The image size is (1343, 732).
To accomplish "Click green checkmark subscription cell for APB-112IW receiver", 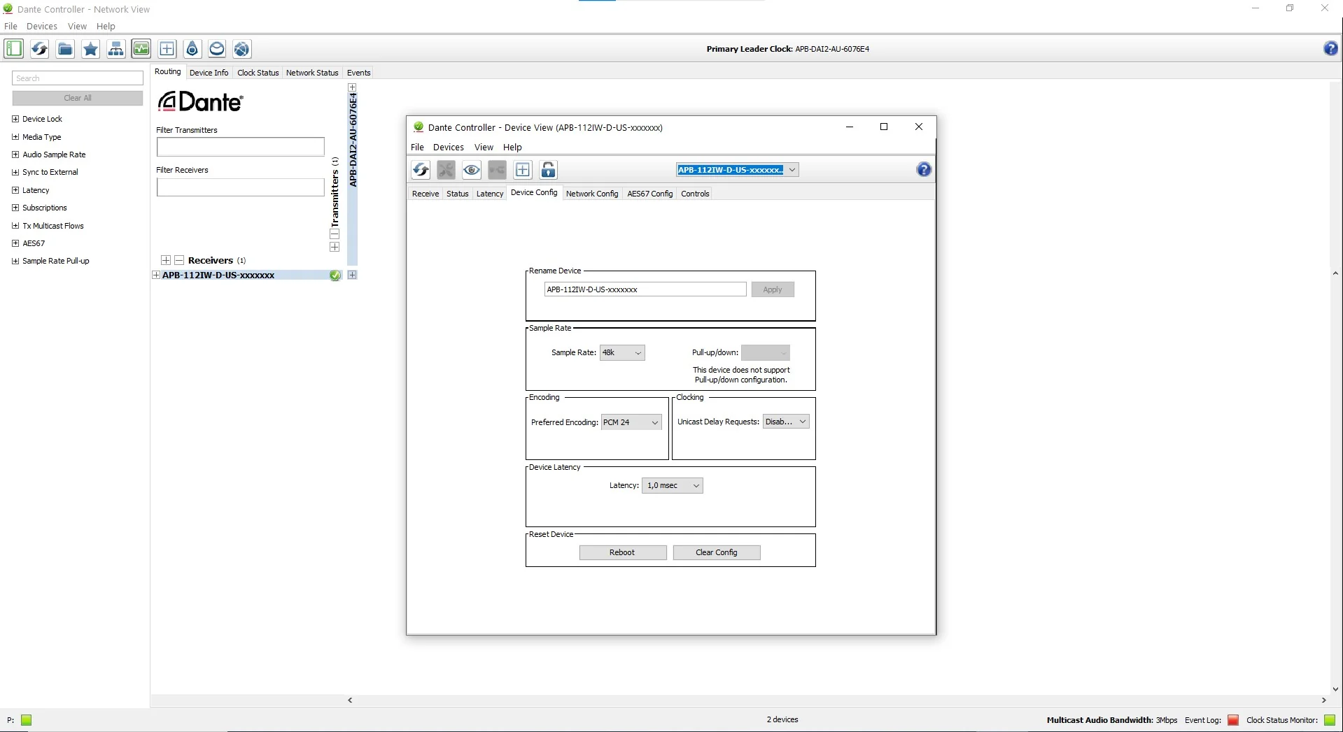I will (x=335, y=275).
